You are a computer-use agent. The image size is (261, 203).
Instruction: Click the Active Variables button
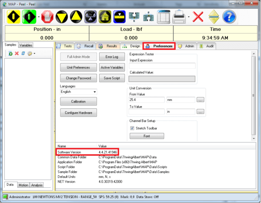point(112,67)
